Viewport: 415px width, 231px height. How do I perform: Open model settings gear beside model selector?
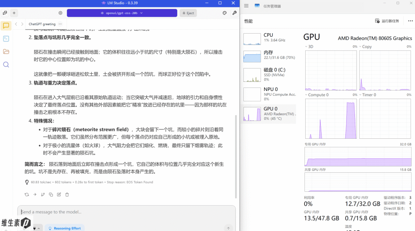pos(61,13)
